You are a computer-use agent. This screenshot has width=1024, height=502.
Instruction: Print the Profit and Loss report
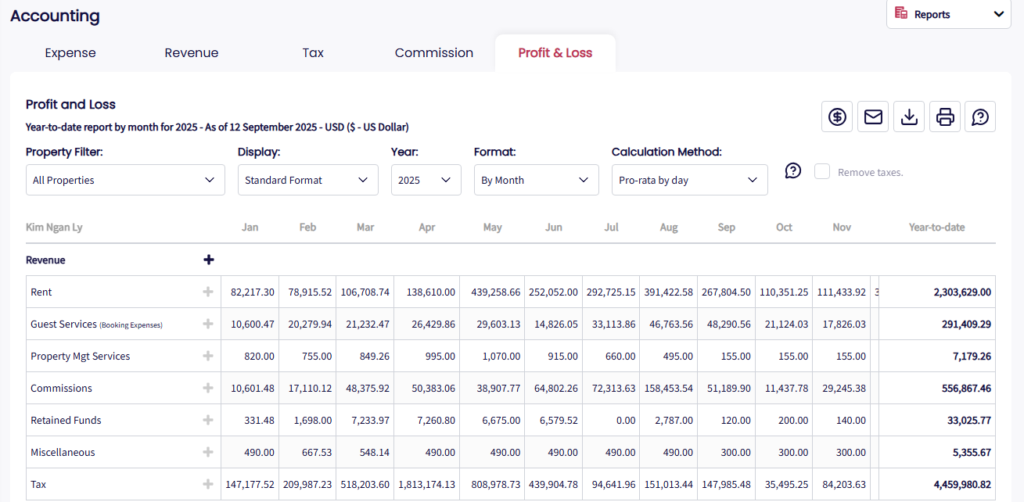click(945, 117)
